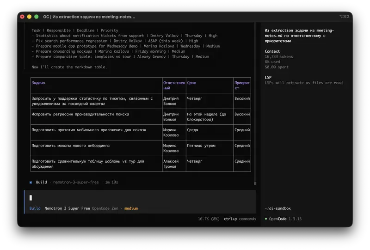The width and height of the screenshot is (370, 250).
Task: Click the 'Задача' table column header
Action: [x=38, y=83]
